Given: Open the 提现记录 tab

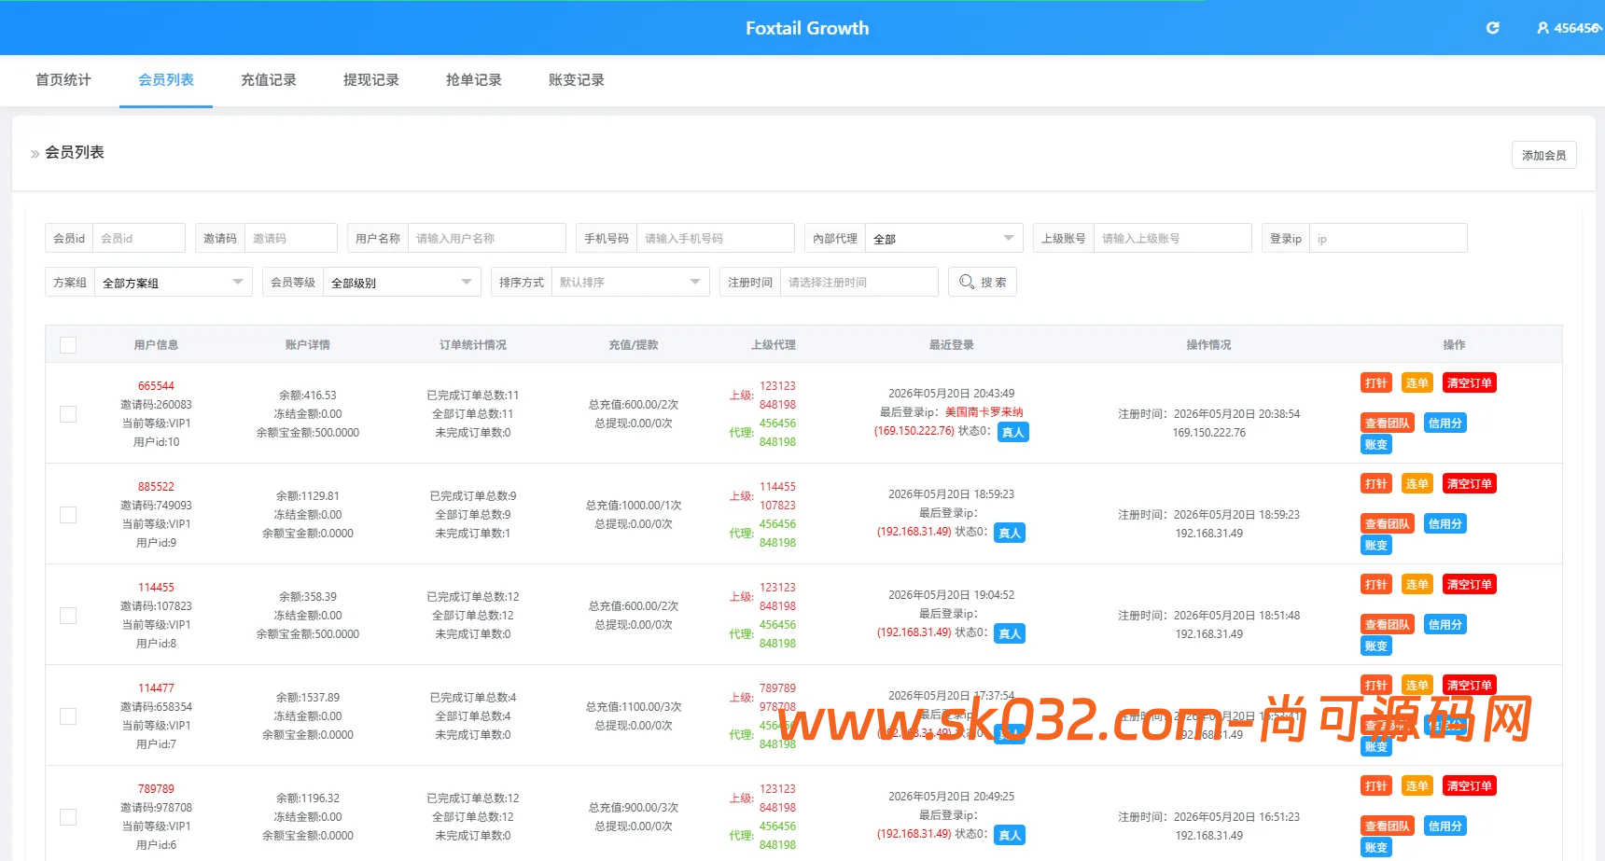Looking at the screenshot, I should pos(371,80).
